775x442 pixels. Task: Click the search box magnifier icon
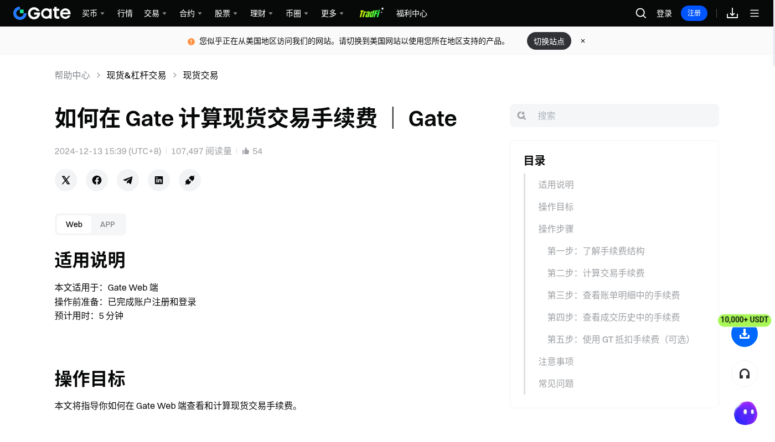tap(521, 115)
